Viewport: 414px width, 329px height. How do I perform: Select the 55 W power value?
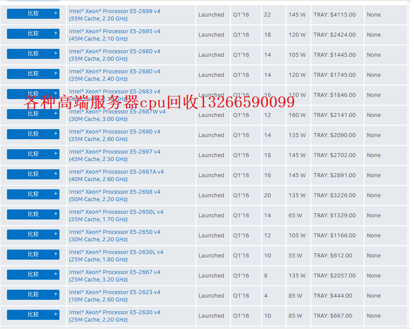click(x=295, y=255)
